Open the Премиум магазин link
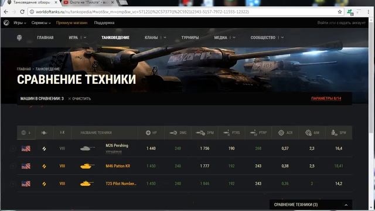The height and width of the screenshot is (211, 375). (71, 23)
